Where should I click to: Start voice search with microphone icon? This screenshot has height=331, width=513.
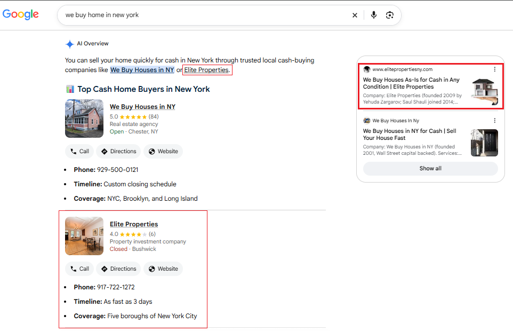[x=374, y=15]
